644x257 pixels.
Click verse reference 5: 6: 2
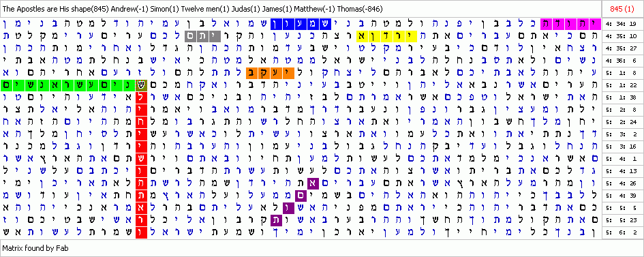(622, 234)
